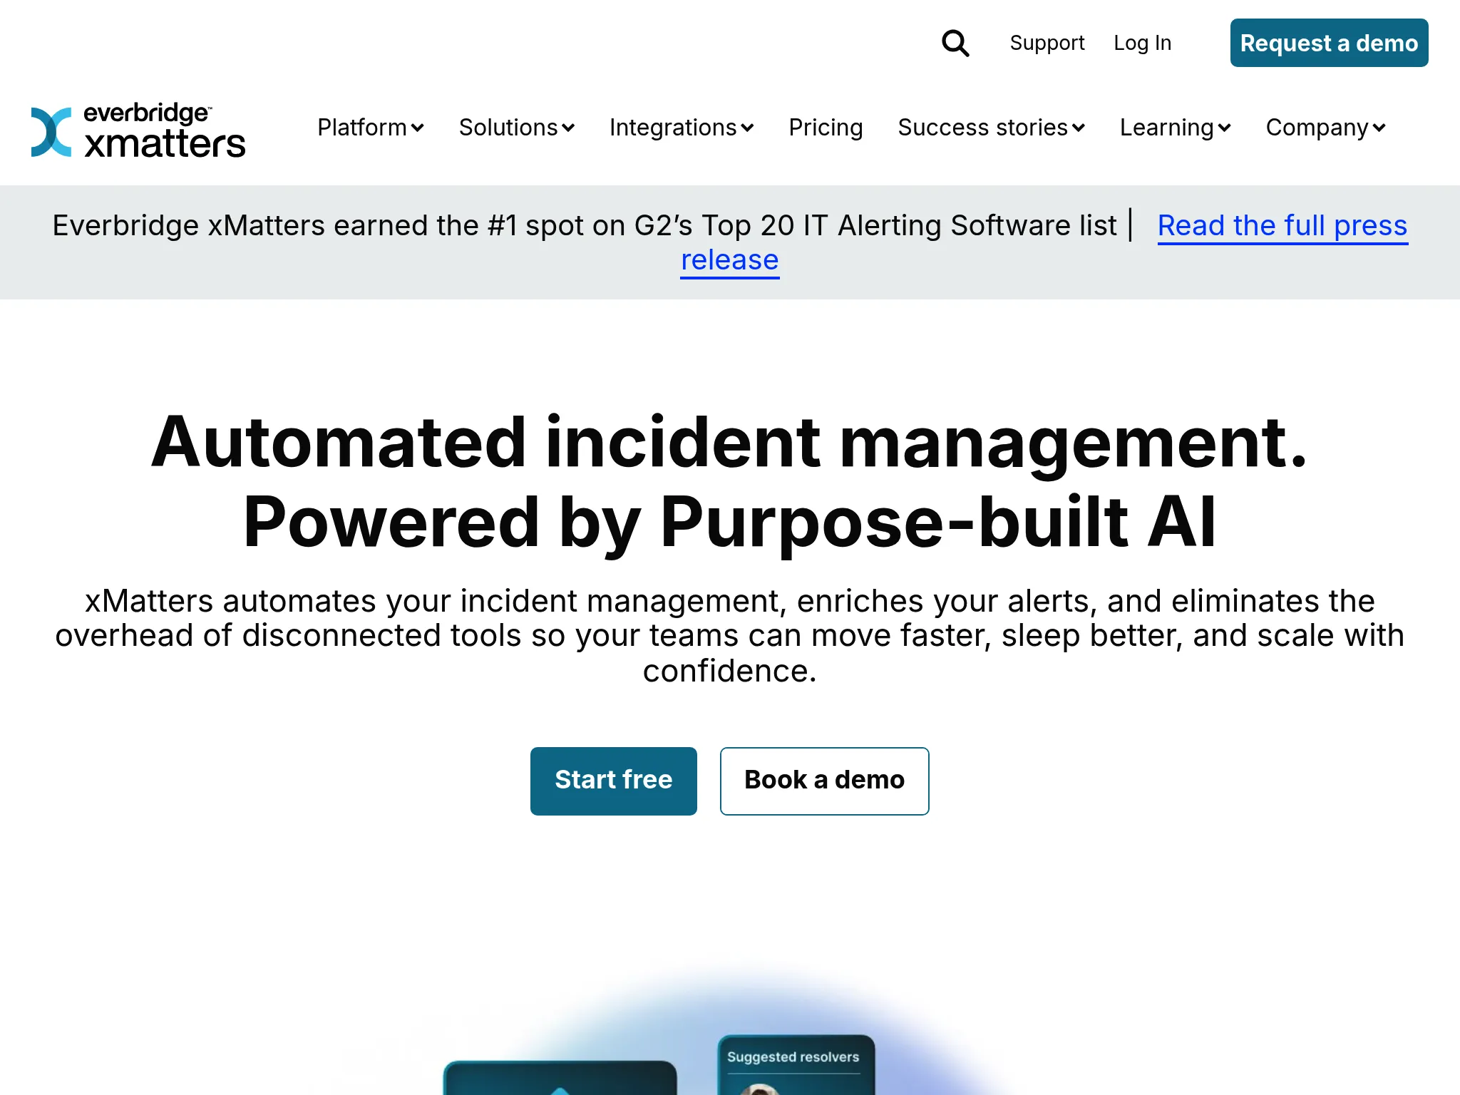1460x1095 pixels.
Task: Expand the Integrations menu chevron
Action: point(747,128)
